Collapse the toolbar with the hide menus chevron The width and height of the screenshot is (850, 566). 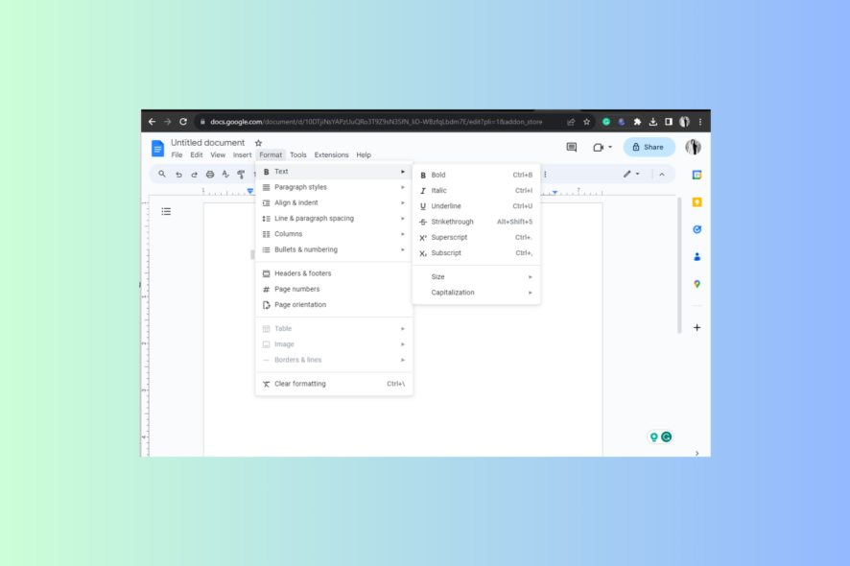pos(661,174)
